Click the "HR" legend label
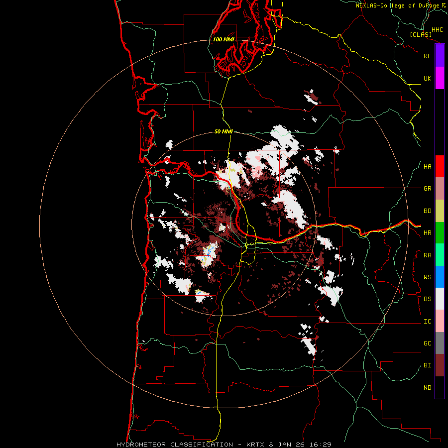The width and height of the screenshot is (448, 448). point(427,233)
